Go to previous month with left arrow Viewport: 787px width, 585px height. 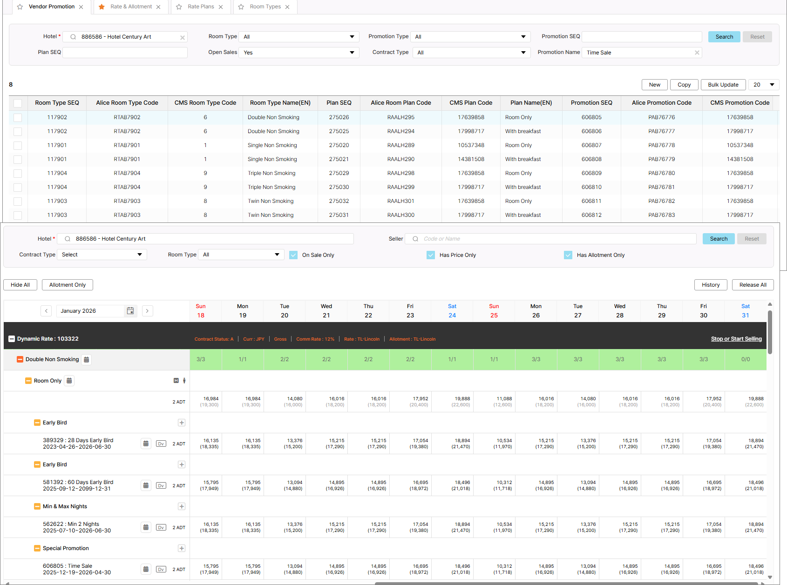click(46, 311)
